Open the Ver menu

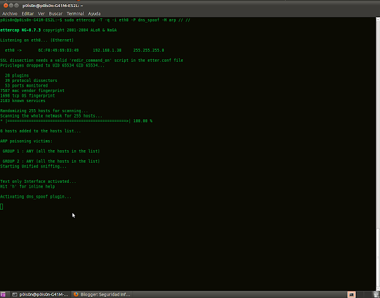(x=41, y=14)
